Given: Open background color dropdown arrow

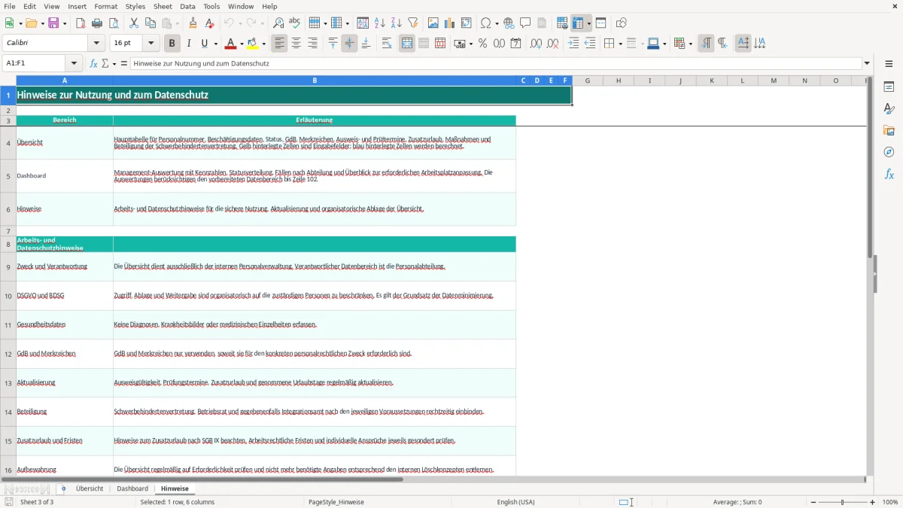Looking at the screenshot, I should tap(263, 44).
